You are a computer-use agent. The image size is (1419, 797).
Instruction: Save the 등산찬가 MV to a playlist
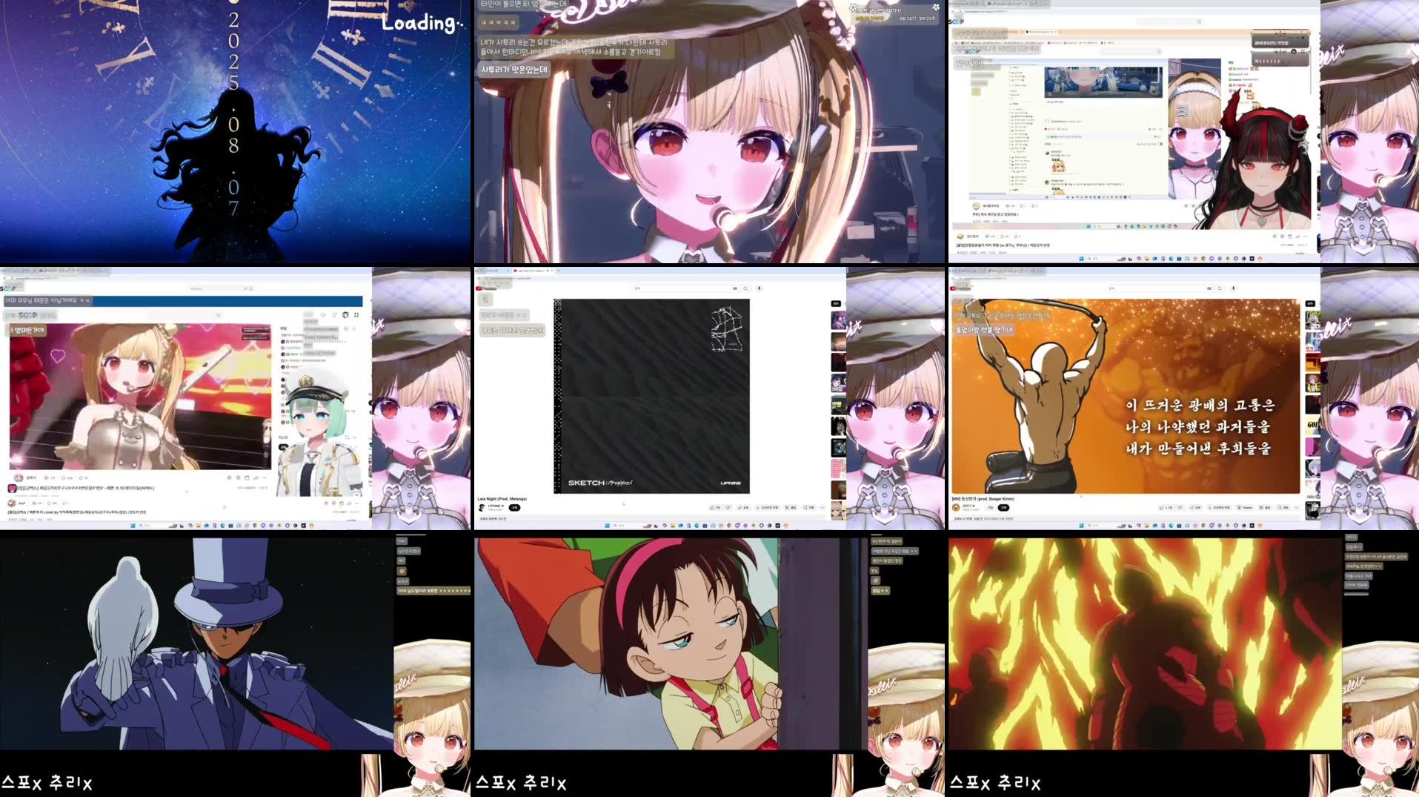click(1283, 508)
